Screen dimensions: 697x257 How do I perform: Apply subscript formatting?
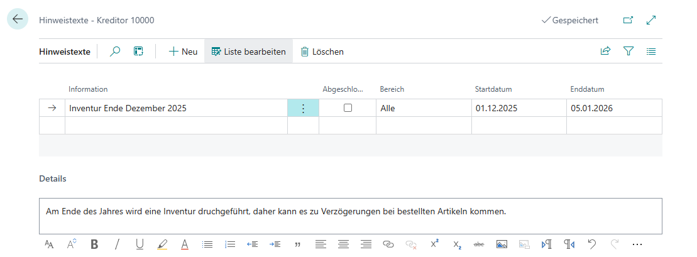[x=457, y=244]
